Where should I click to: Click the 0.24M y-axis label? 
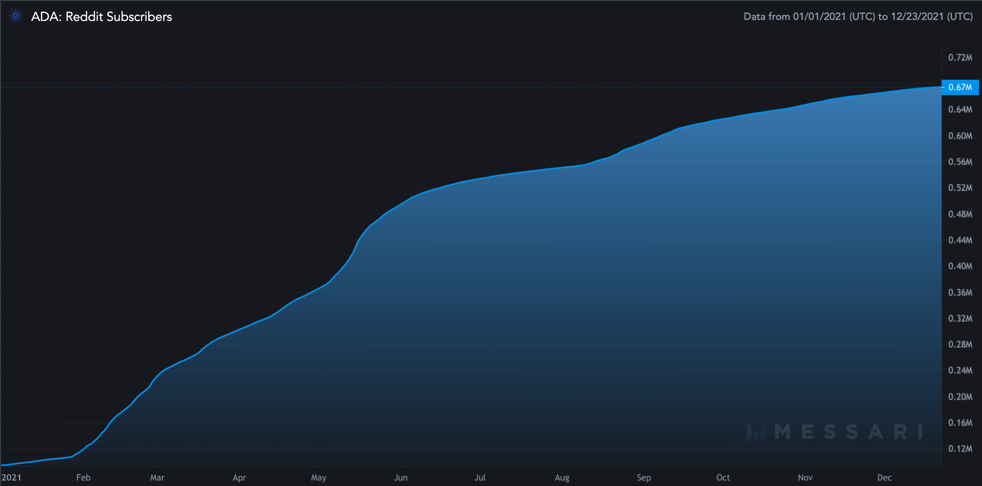(x=960, y=370)
